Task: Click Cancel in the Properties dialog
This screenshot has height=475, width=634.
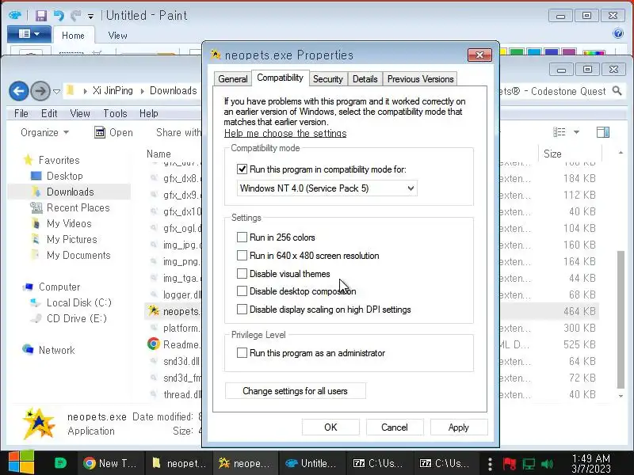Action: coord(395,427)
